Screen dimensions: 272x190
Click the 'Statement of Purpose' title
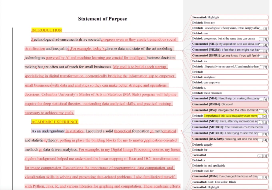tap(102, 19)
